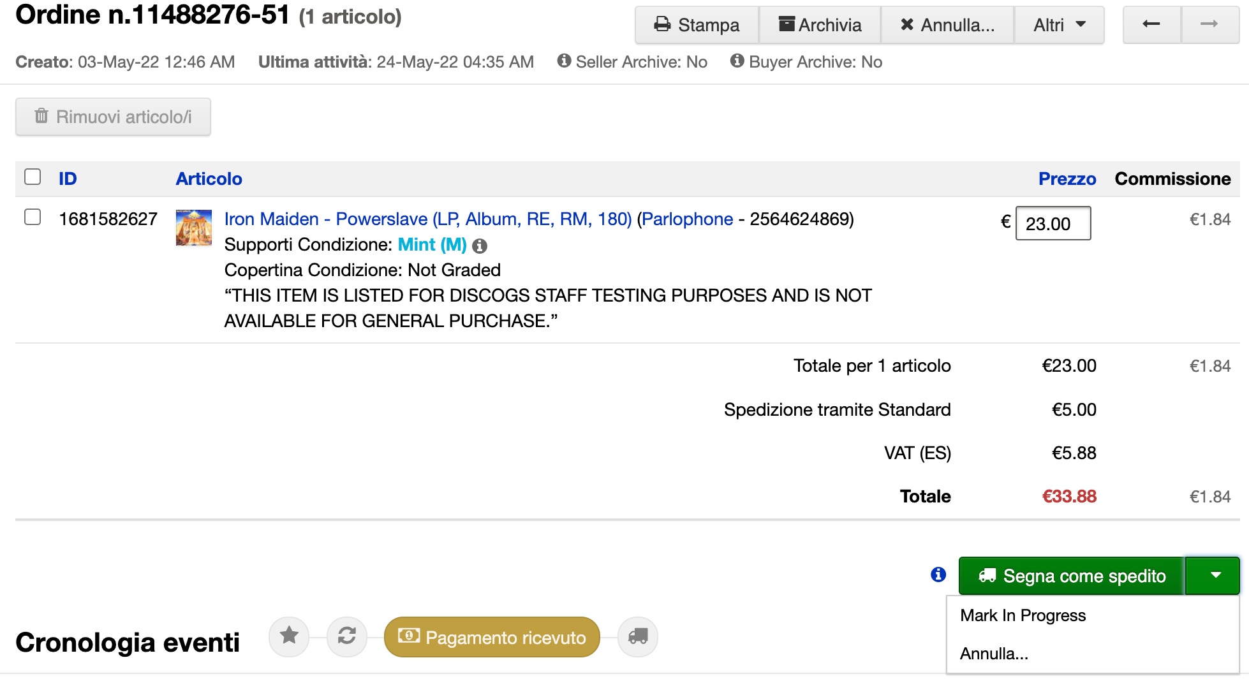
Task: Go to previous order with left arrow
Action: click(1151, 25)
